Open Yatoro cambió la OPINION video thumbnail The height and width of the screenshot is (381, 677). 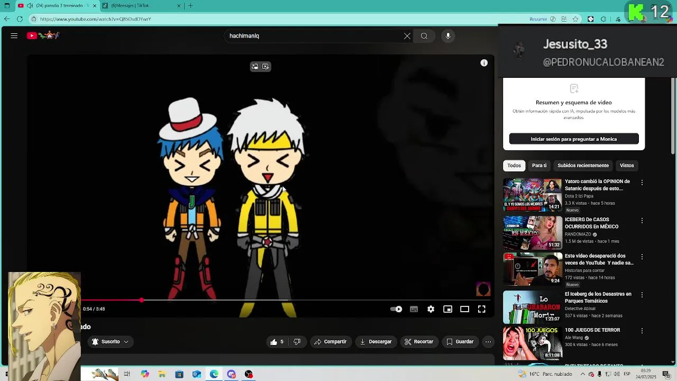(x=532, y=195)
